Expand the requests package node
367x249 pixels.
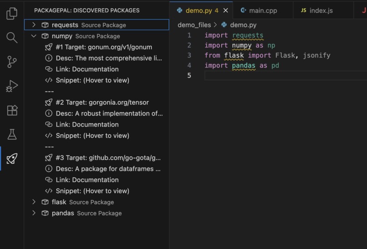coord(34,25)
